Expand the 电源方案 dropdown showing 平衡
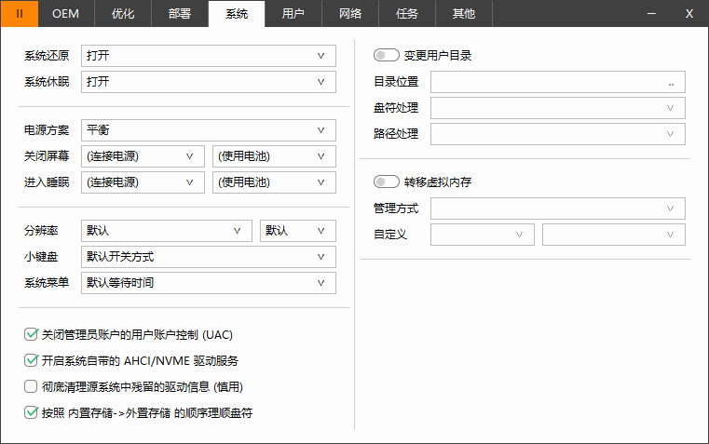Image resolution: width=709 pixels, height=444 pixels. 208,130
